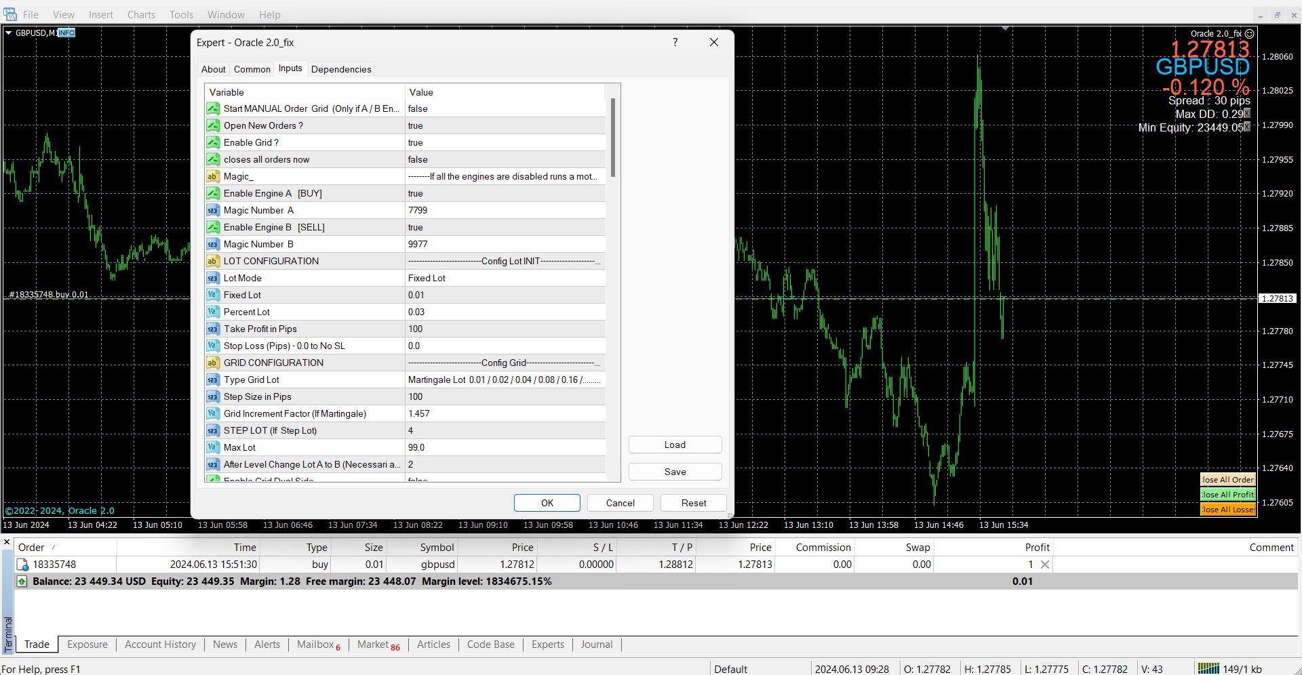Toggle Enable Engine B [SELL] value
Screen dimensions: 1302x675
click(505, 227)
